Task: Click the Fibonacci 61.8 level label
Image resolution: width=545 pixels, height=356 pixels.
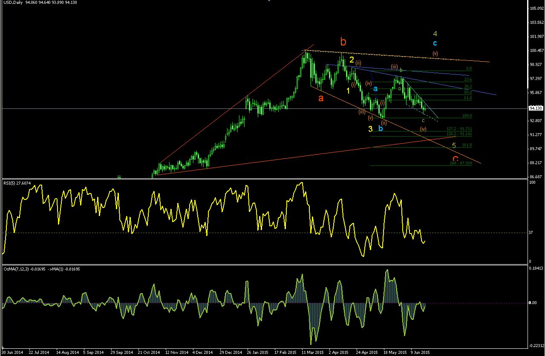Action: click(468, 98)
